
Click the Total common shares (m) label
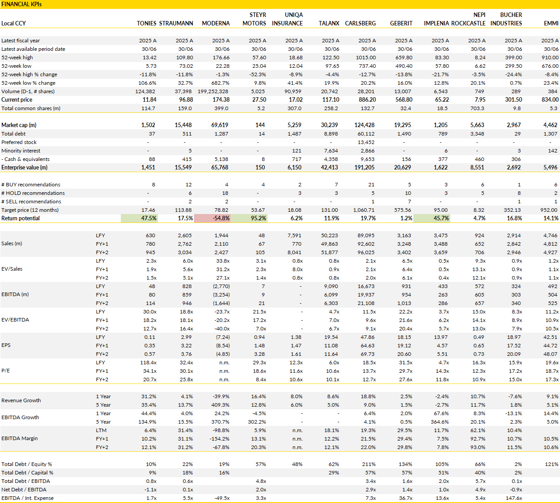[x=31, y=108]
